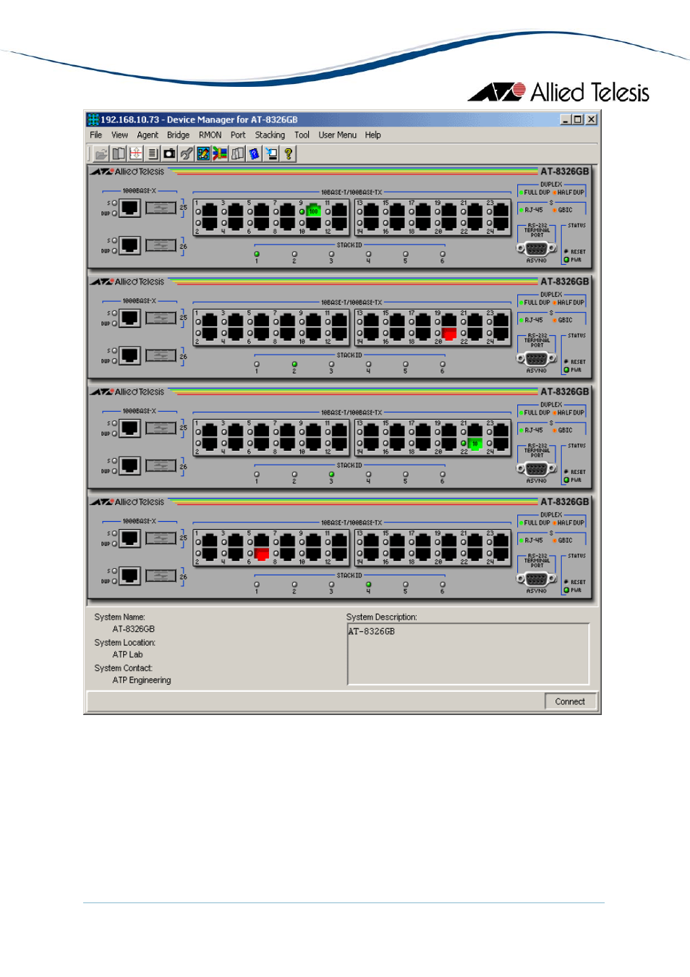Click the RESET button on stack unit 3

566,472
